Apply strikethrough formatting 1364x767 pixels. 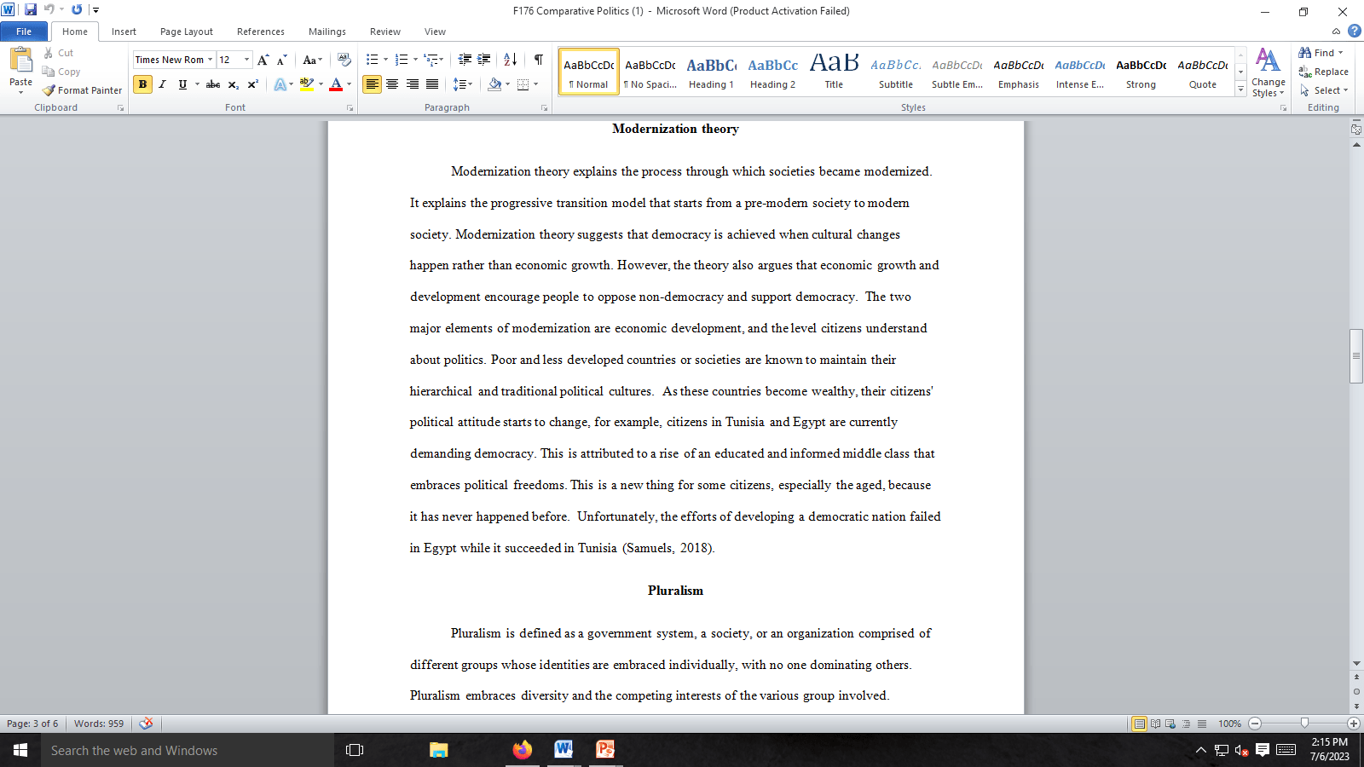tap(213, 84)
